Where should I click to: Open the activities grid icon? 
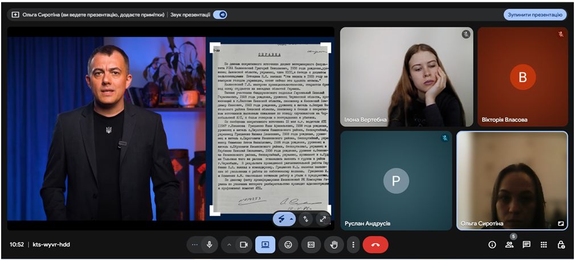(544, 245)
